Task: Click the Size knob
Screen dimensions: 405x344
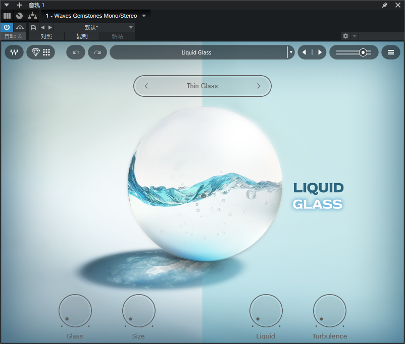Action: pyautogui.click(x=139, y=311)
